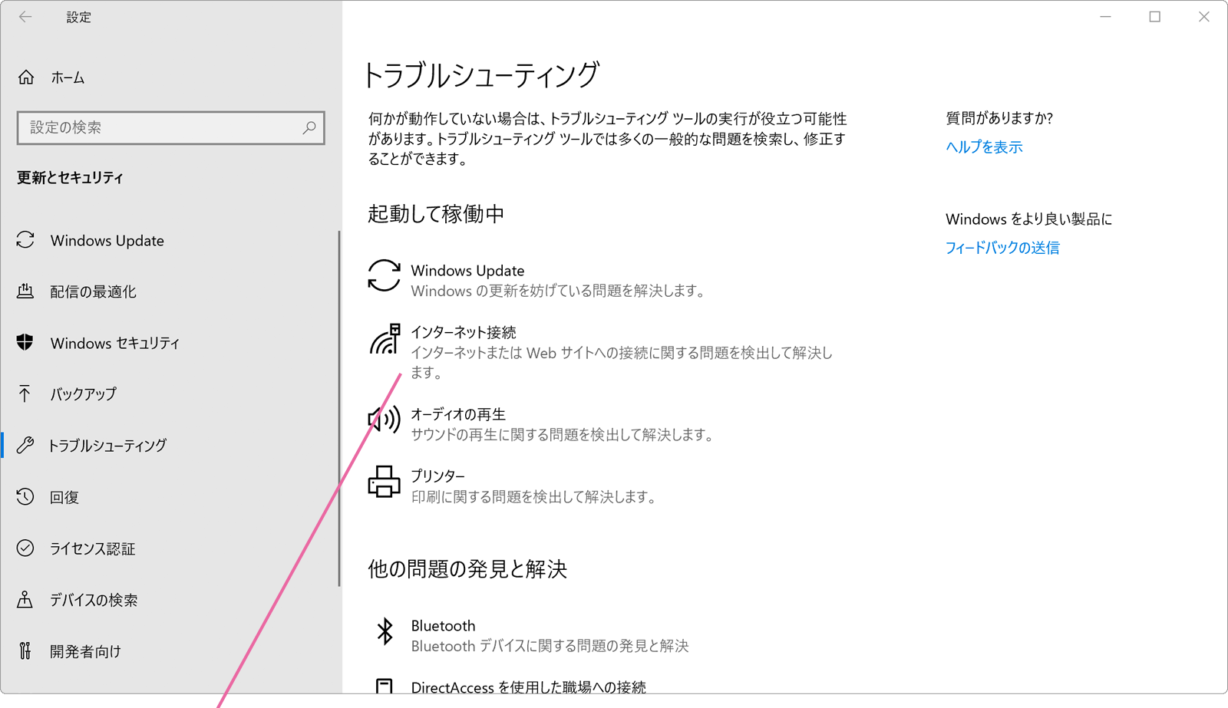The image size is (1228, 708).
Task: Click Bluetooth デバイスに関する問題の発見と解決 text
Action: (x=550, y=646)
